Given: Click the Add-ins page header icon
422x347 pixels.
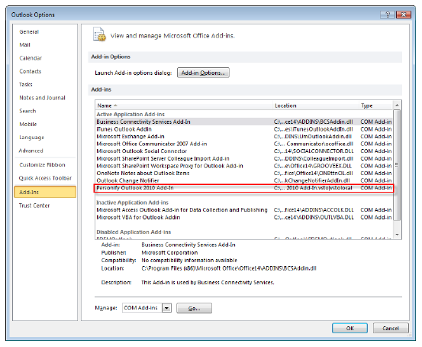Looking at the screenshot, I should pos(99,34).
